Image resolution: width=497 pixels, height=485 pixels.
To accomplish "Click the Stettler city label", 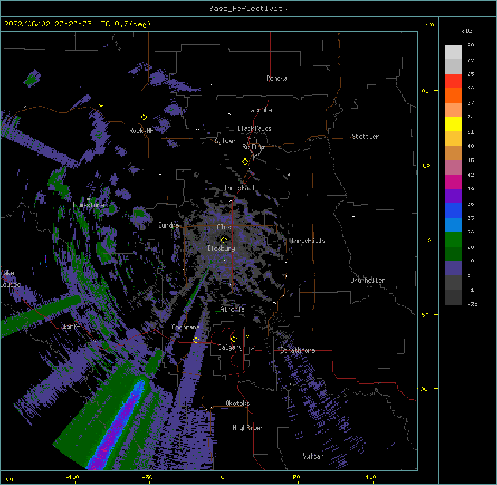I will (x=366, y=137).
